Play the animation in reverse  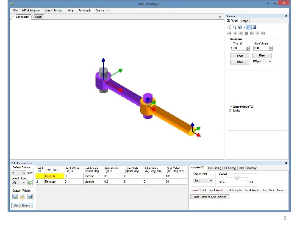tap(235, 34)
